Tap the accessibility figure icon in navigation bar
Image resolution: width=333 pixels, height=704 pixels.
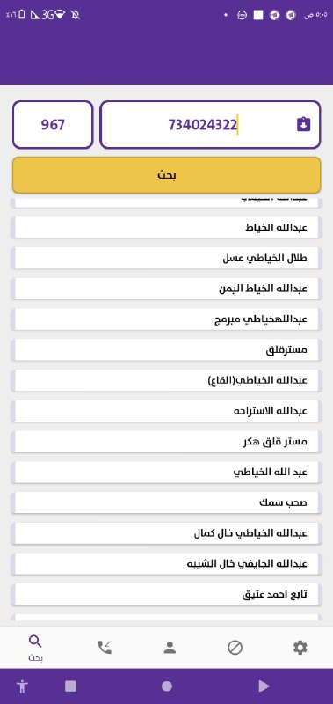(x=21, y=686)
